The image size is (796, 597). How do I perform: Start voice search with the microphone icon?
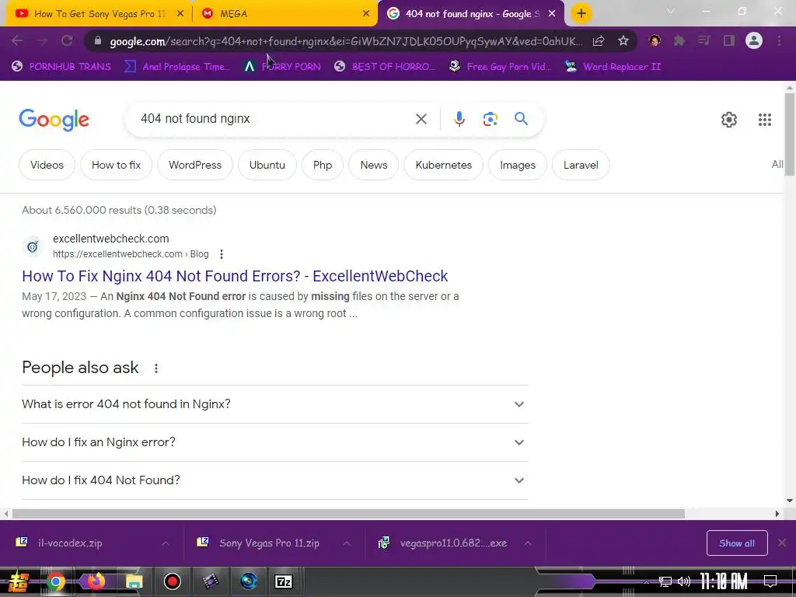pos(459,119)
